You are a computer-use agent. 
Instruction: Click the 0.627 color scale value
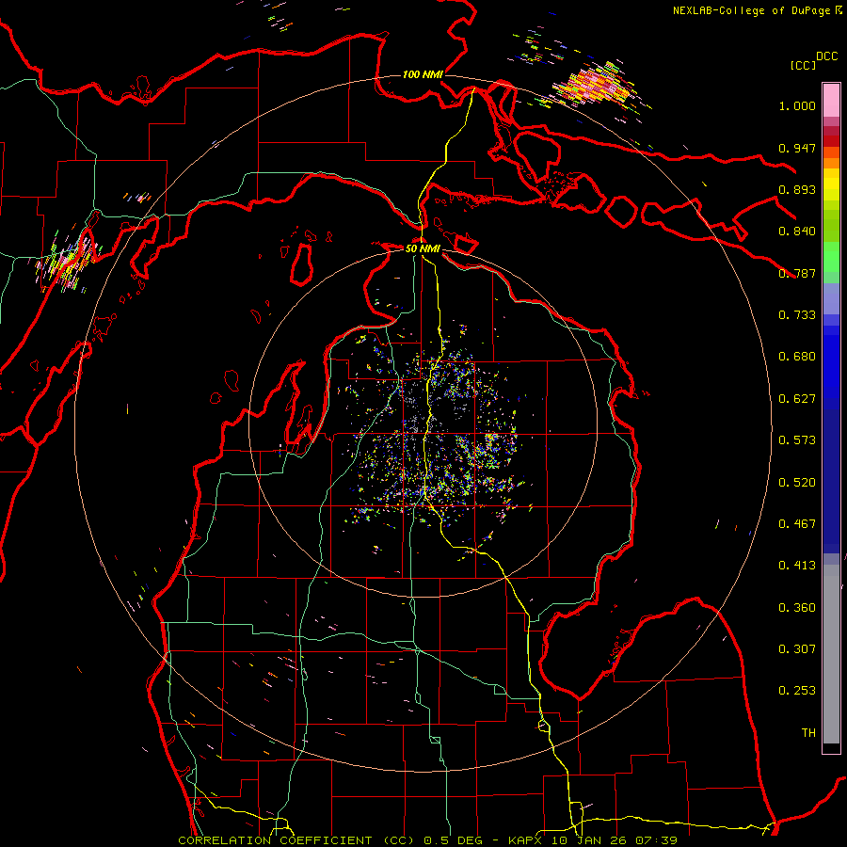click(797, 399)
